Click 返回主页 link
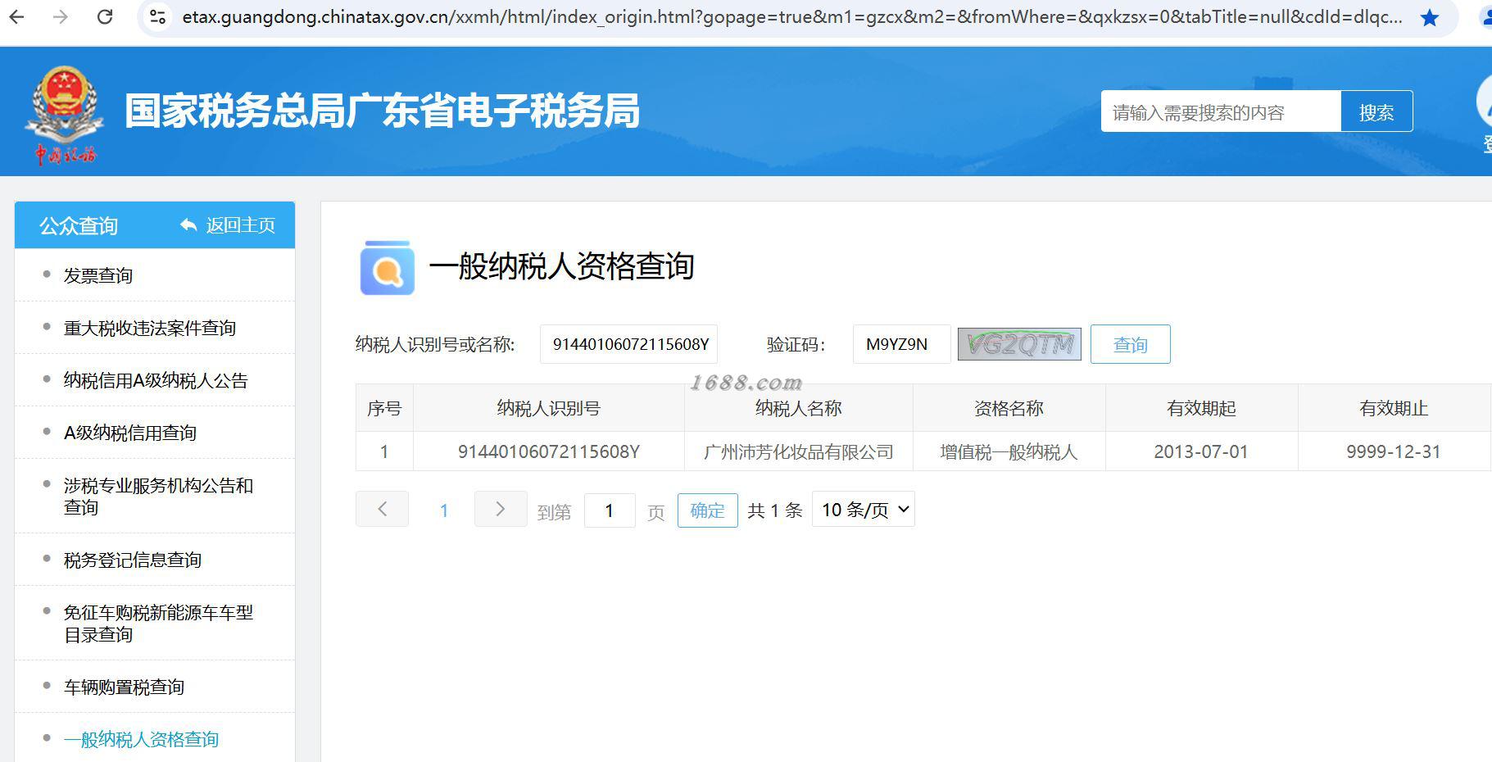 (240, 225)
